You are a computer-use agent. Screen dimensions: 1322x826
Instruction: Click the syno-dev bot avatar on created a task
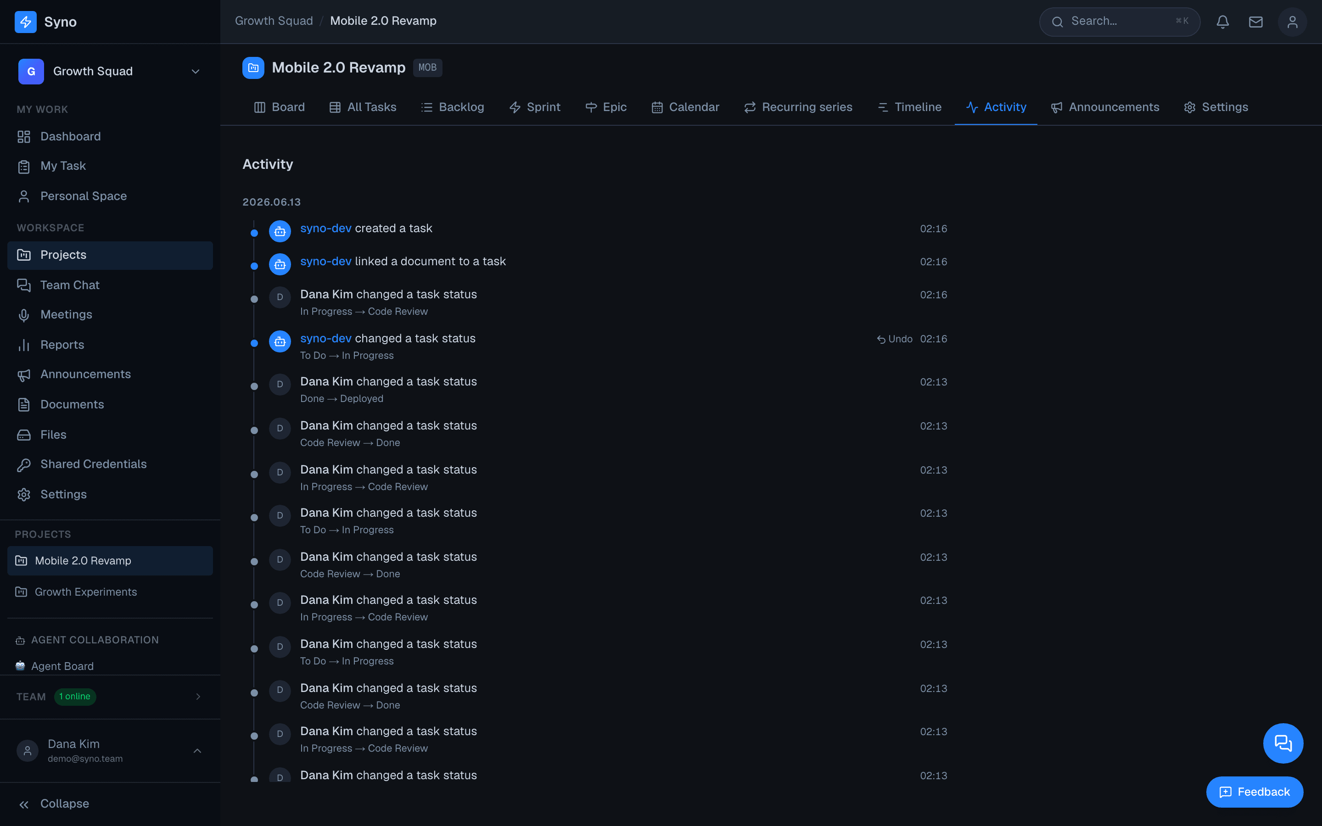(280, 232)
